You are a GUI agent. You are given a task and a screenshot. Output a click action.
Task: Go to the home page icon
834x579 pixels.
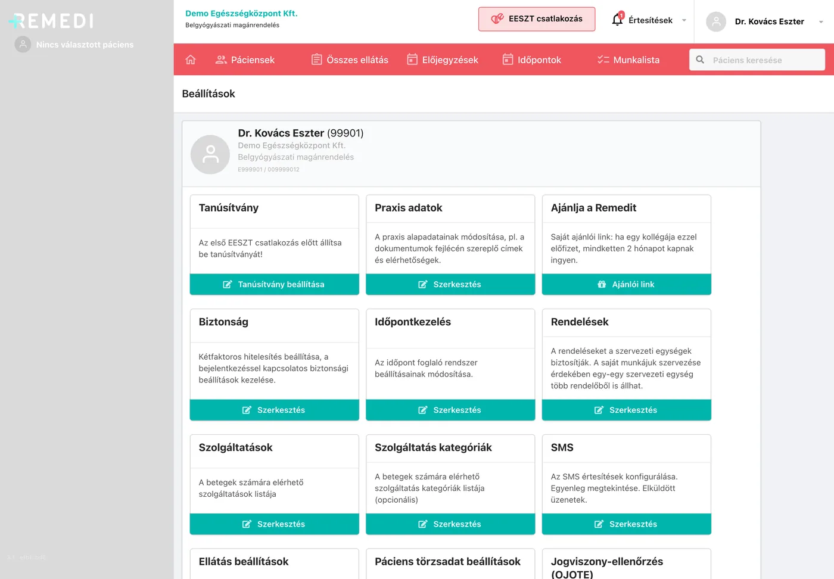191,60
